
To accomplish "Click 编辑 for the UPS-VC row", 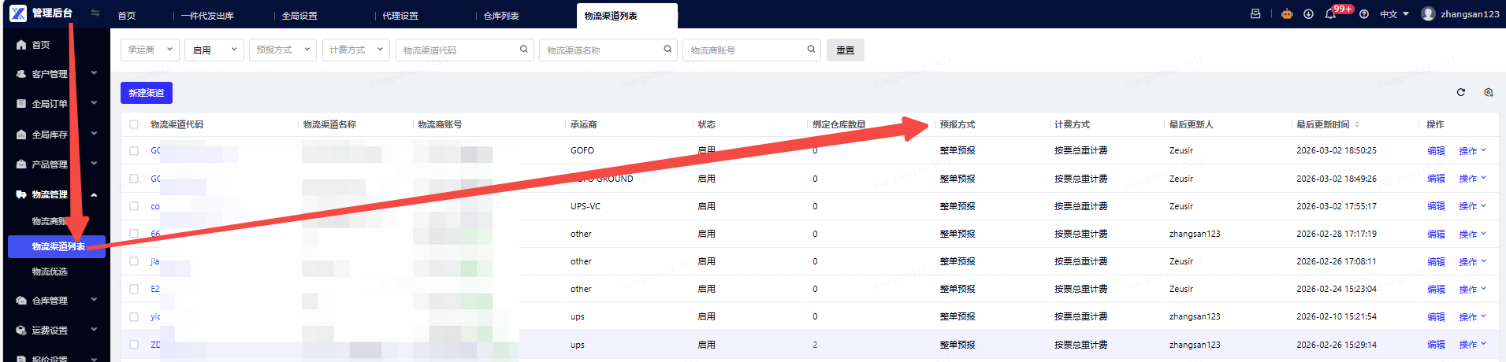I will (x=1436, y=206).
